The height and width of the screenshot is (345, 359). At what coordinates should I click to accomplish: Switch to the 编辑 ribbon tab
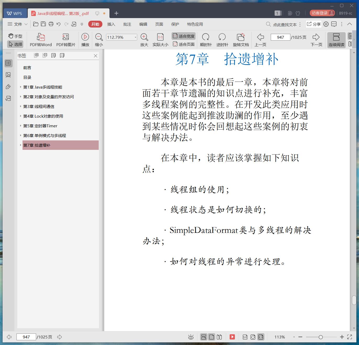click(143, 24)
